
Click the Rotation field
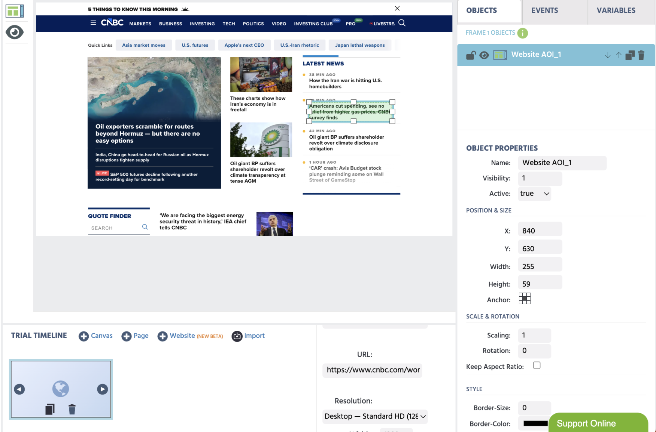pos(534,351)
